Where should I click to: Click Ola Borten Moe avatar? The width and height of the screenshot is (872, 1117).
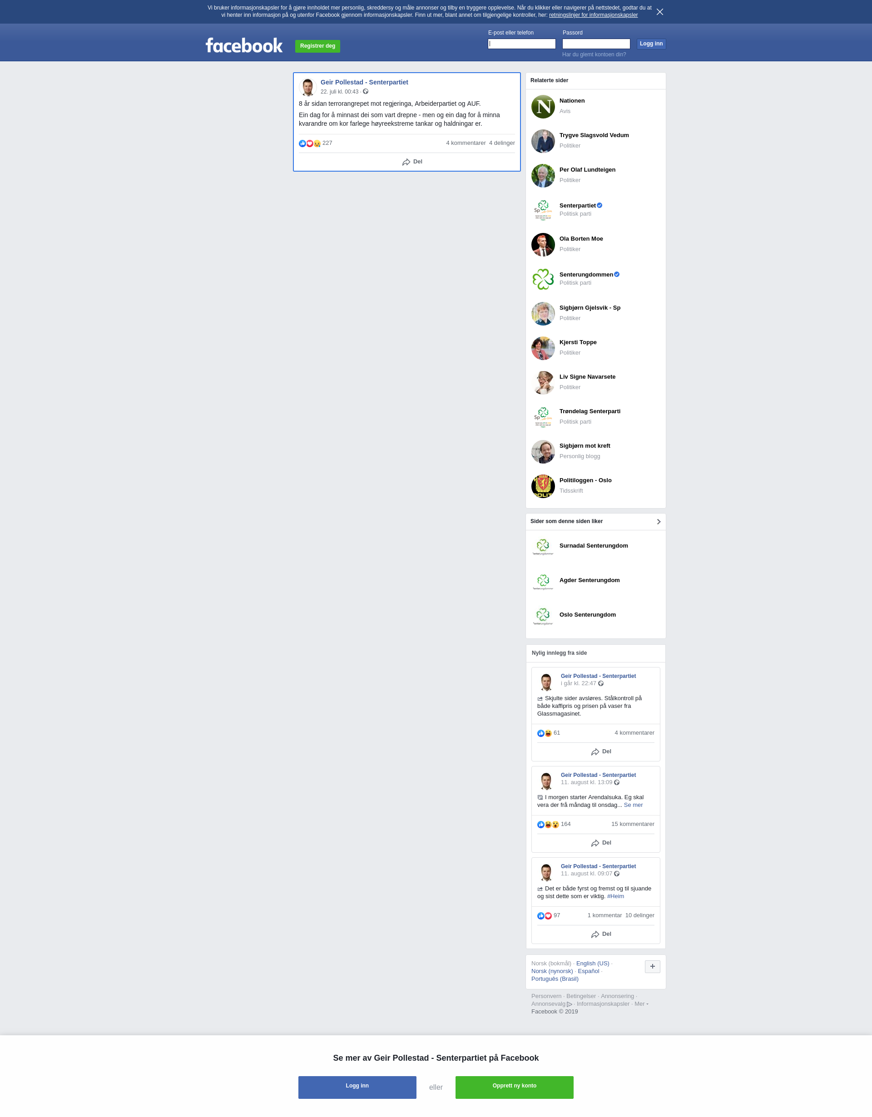click(543, 244)
